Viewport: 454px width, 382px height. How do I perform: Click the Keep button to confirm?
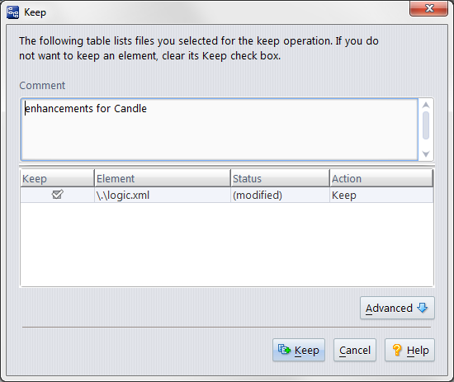coord(299,350)
